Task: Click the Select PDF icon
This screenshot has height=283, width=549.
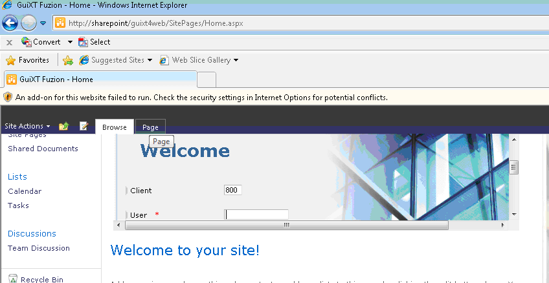Action: [83, 42]
